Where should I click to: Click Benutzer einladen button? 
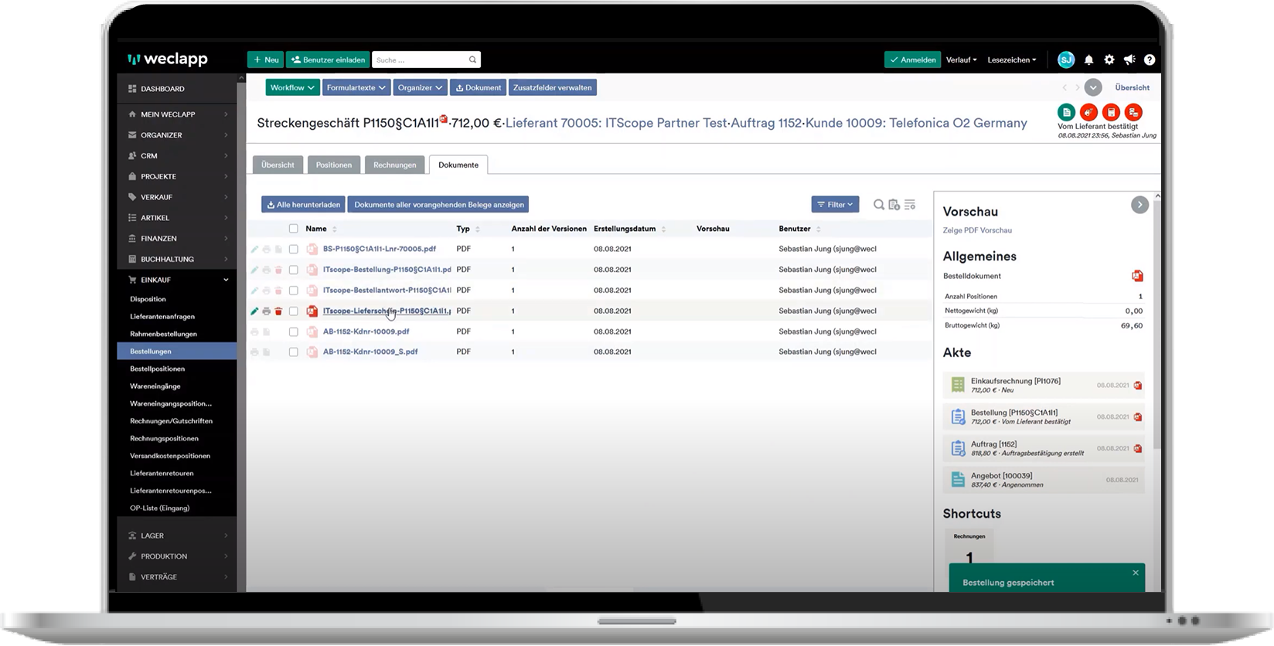pos(328,59)
